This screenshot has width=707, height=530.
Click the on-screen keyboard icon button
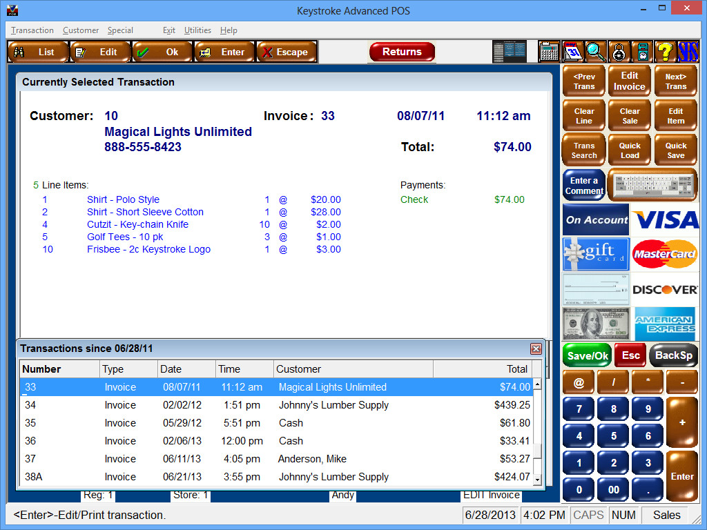(652, 185)
